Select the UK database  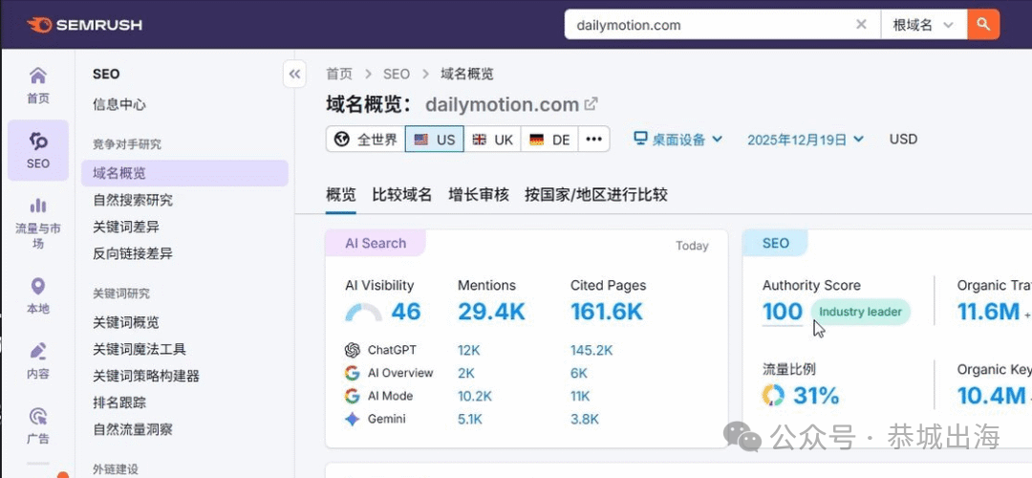(492, 139)
